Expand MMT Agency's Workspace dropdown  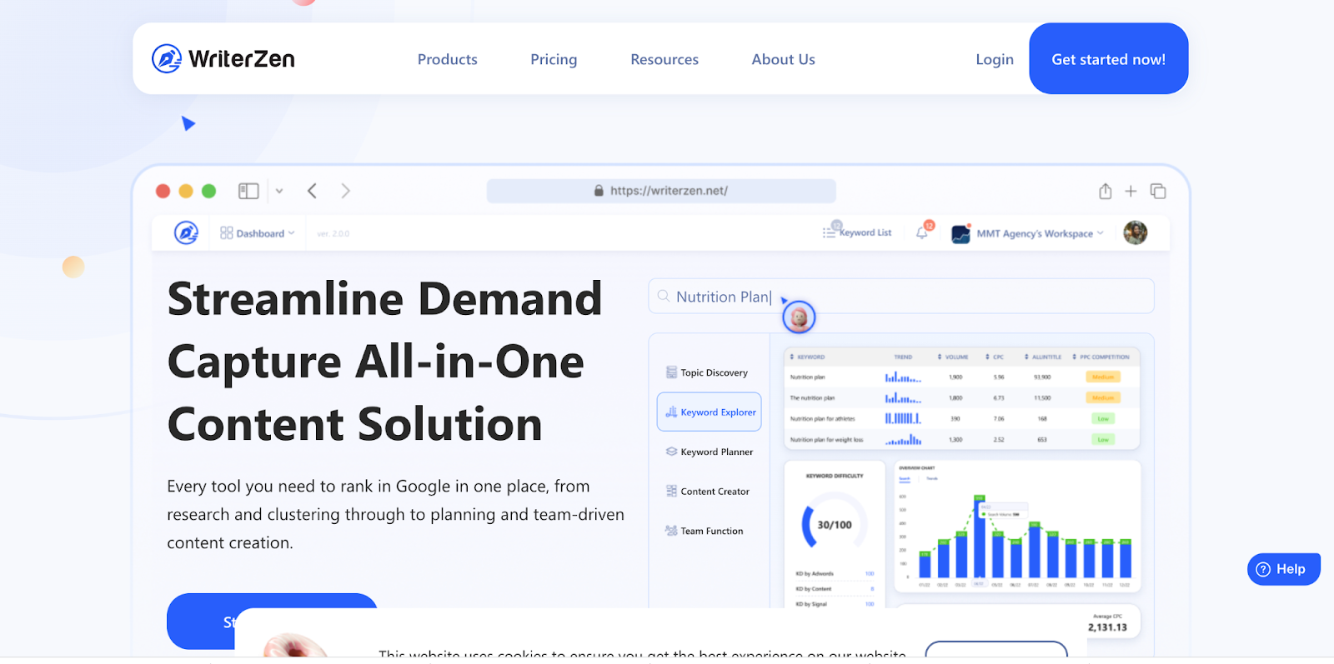[x=1028, y=233]
